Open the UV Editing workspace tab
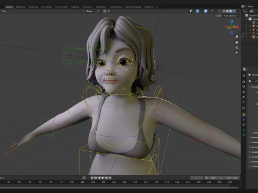The image size is (258, 193). [46, 7]
